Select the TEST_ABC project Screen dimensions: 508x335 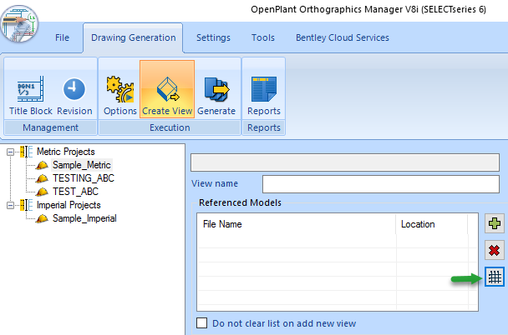(75, 192)
